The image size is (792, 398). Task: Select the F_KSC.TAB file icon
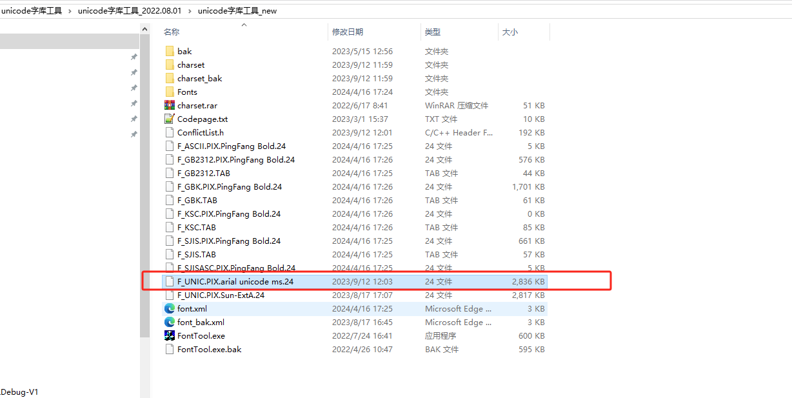click(x=170, y=227)
